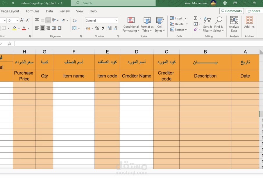Click the AutoSum sigma icon
The image size is (263, 179).
196,18
